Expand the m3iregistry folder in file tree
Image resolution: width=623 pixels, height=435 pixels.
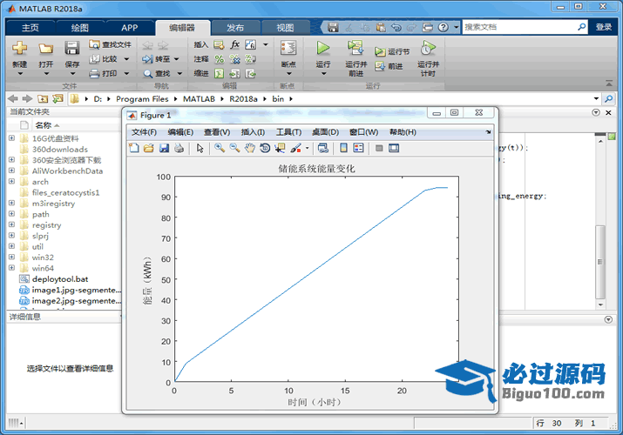tap(11, 204)
